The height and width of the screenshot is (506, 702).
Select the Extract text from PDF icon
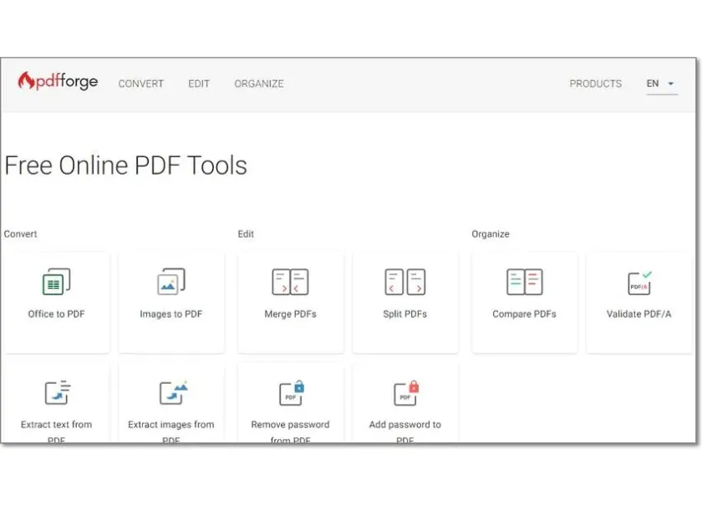[56, 391]
